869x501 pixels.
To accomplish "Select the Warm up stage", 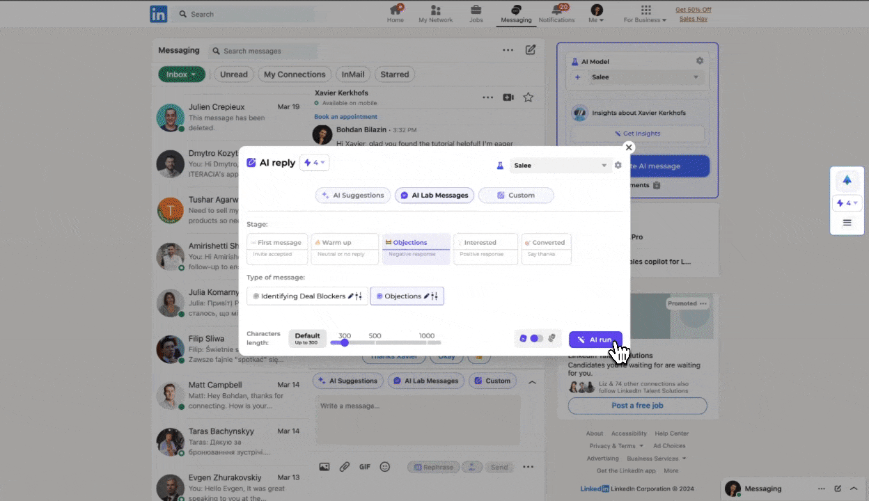I will point(345,248).
